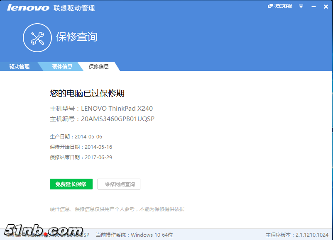Select the 保修信息 tab
This screenshot has width=333, height=240.
point(99,67)
